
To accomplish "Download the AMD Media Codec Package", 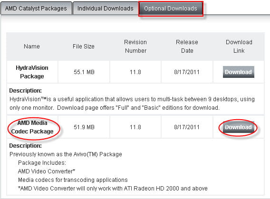I will point(239,127).
